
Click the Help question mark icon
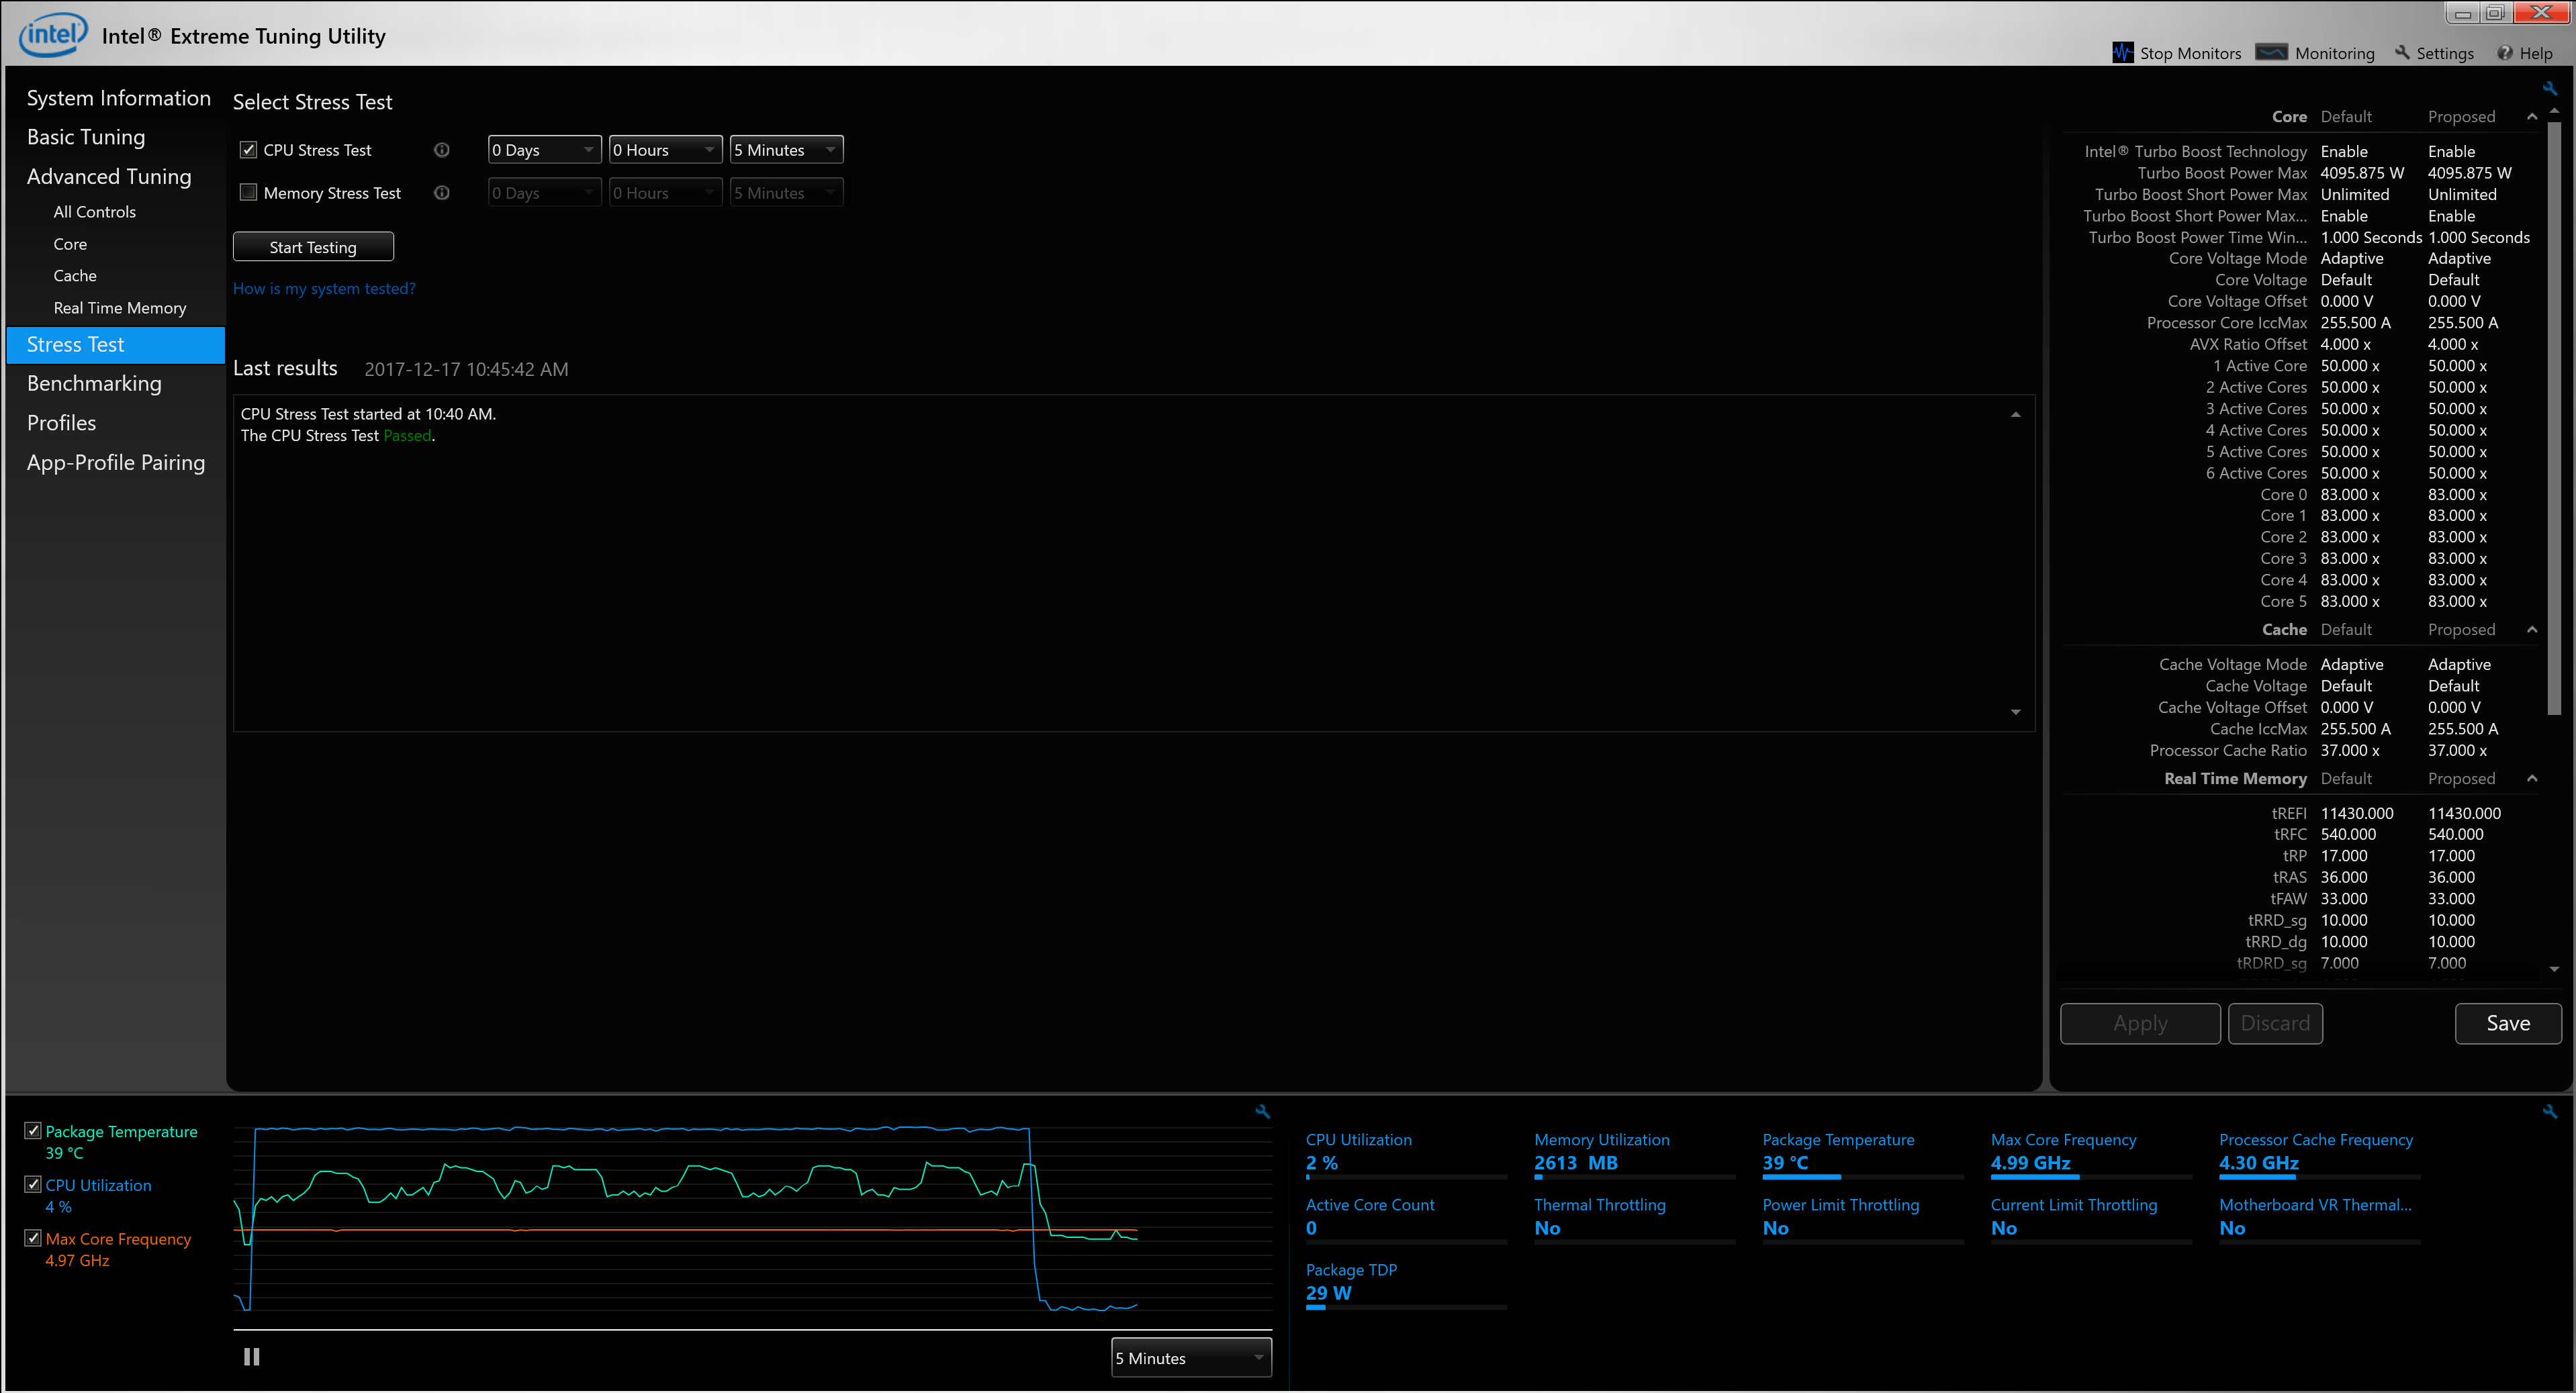point(2504,53)
